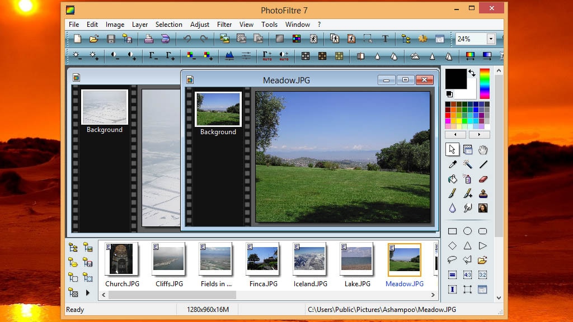Open Fields in ... thumbnail
The image size is (573, 322).
tap(215, 259)
